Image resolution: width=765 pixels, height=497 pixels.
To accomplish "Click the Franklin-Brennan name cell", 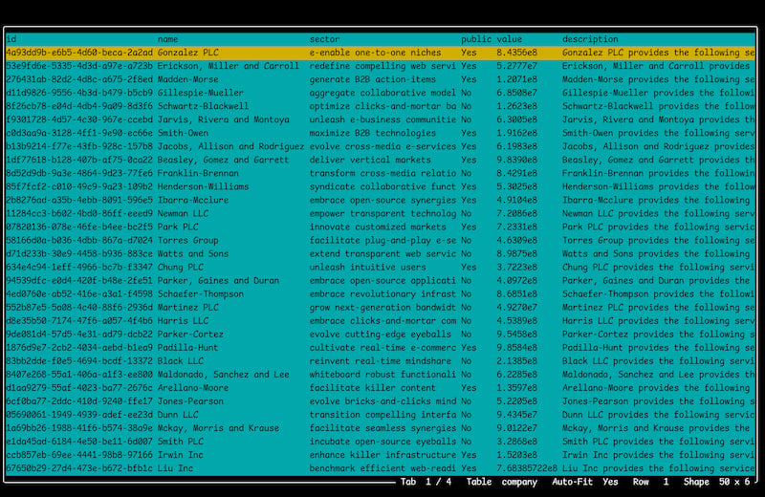I will pyautogui.click(x=198, y=173).
